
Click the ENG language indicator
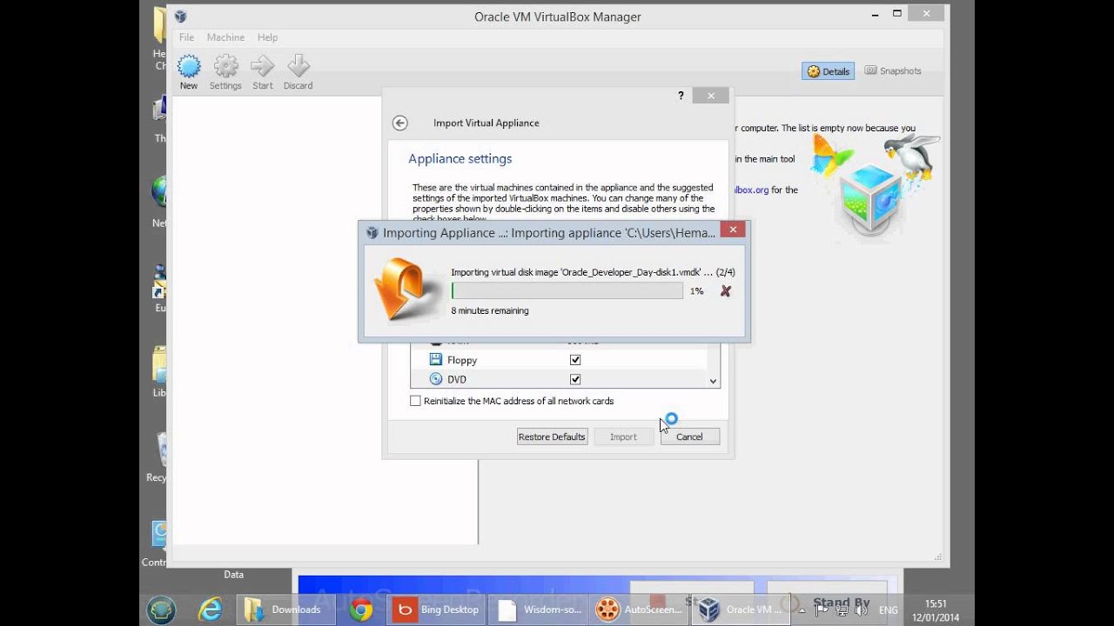(x=888, y=610)
